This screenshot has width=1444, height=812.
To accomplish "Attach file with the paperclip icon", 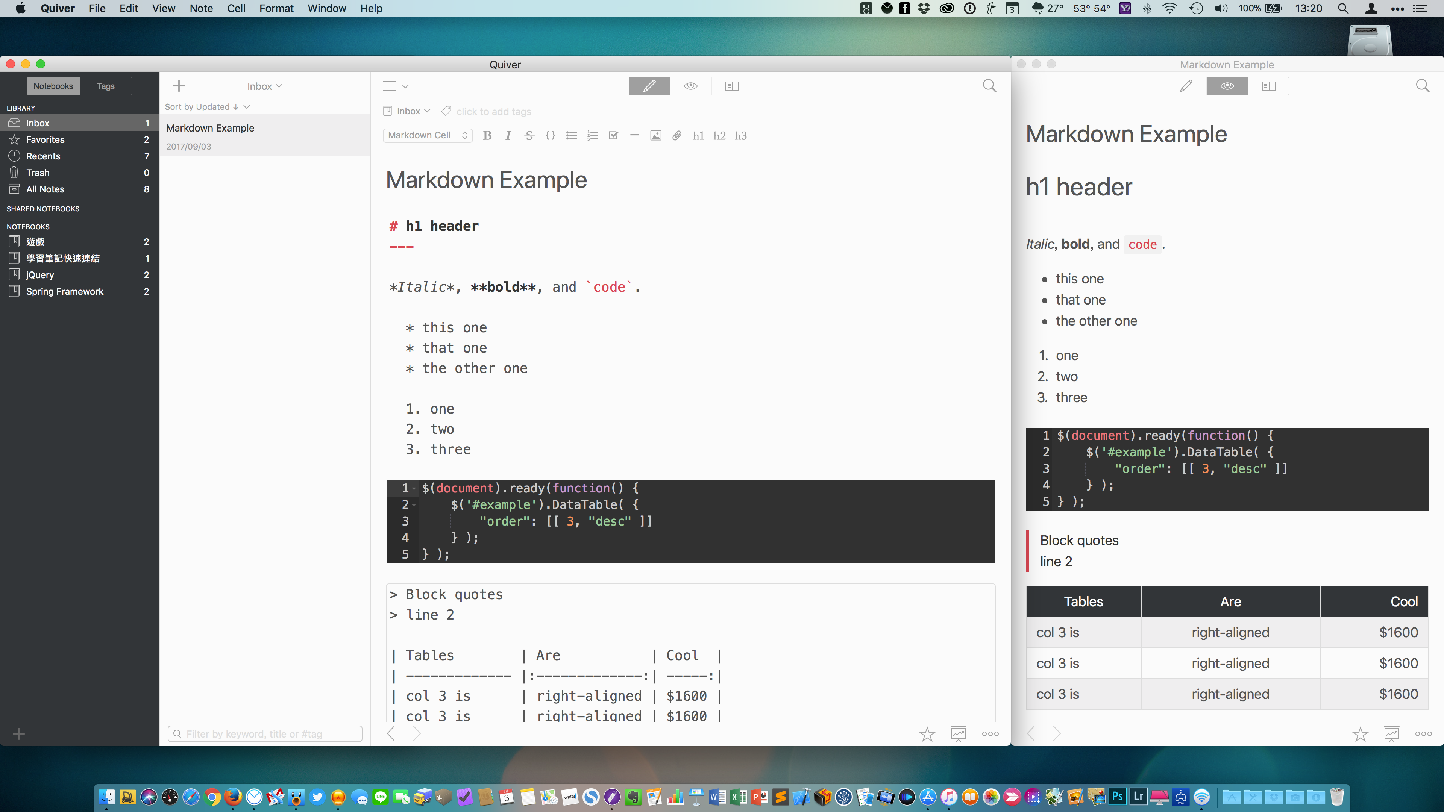I will click(x=676, y=136).
